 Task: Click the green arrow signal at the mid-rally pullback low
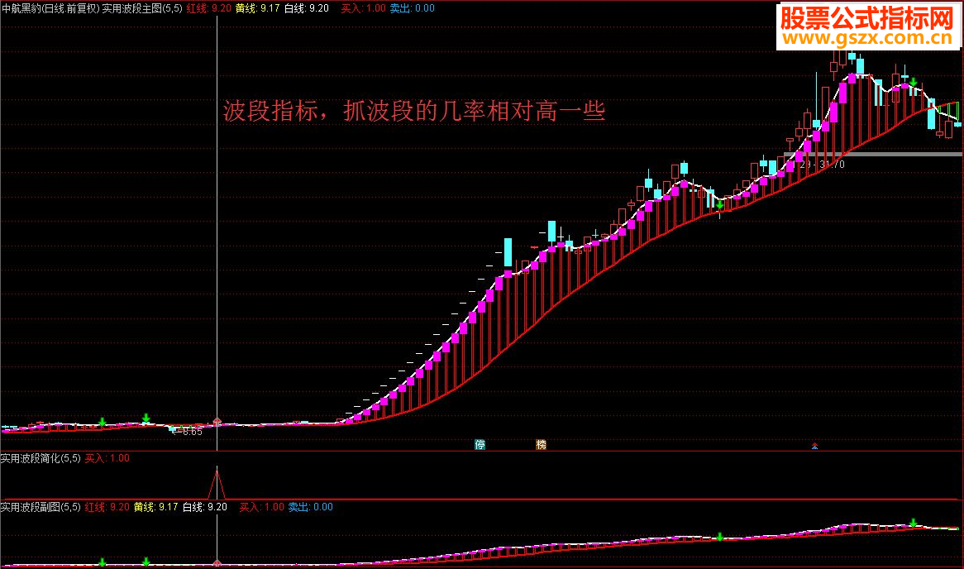[x=719, y=204]
